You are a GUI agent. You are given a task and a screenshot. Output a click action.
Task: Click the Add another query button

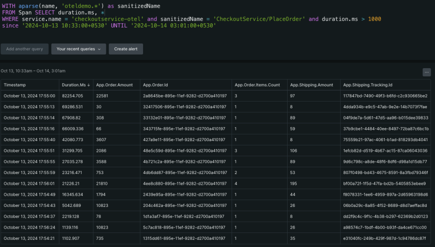[x=25, y=49]
